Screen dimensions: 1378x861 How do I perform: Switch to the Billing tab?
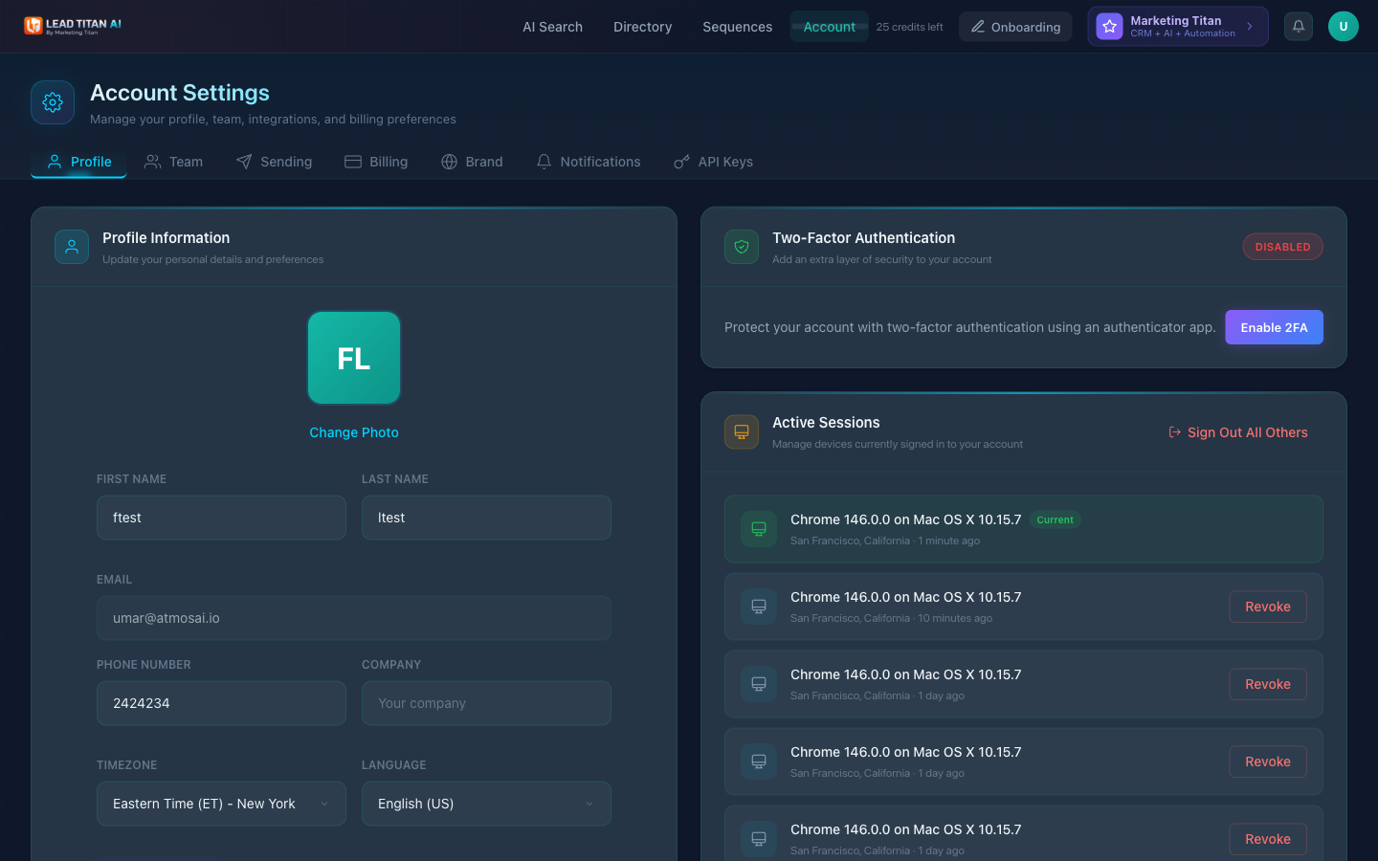[x=376, y=162]
